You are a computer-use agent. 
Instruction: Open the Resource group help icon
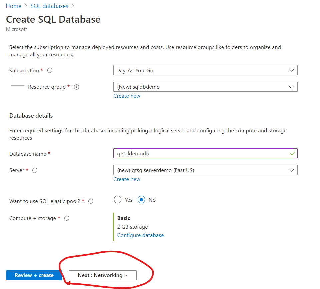pos(76,87)
